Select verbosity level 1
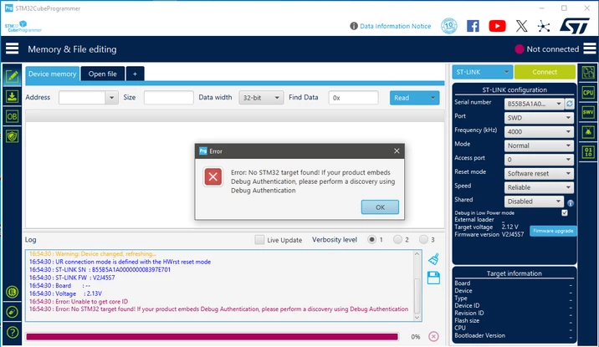The width and height of the screenshot is (599, 347). (371, 240)
